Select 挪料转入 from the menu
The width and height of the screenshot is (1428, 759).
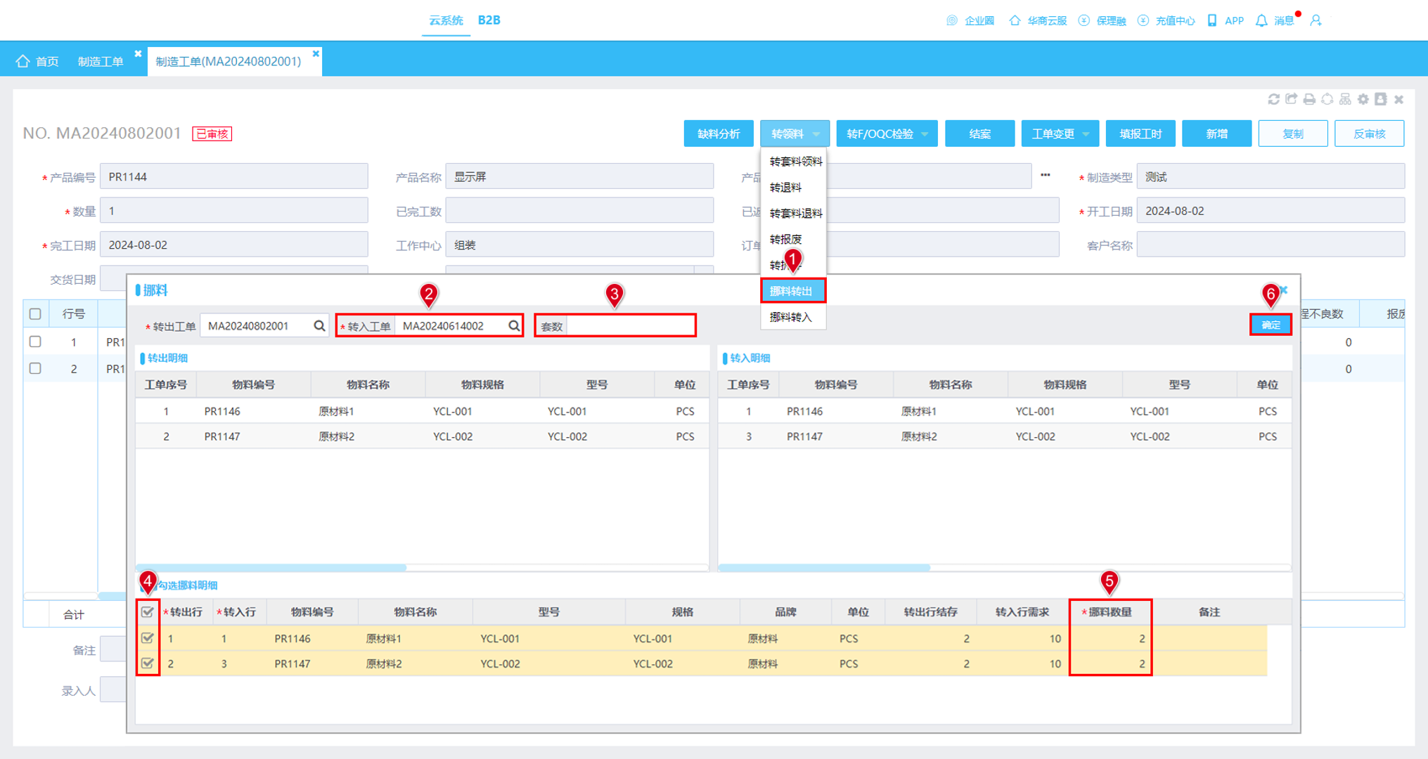tap(792, 317)
